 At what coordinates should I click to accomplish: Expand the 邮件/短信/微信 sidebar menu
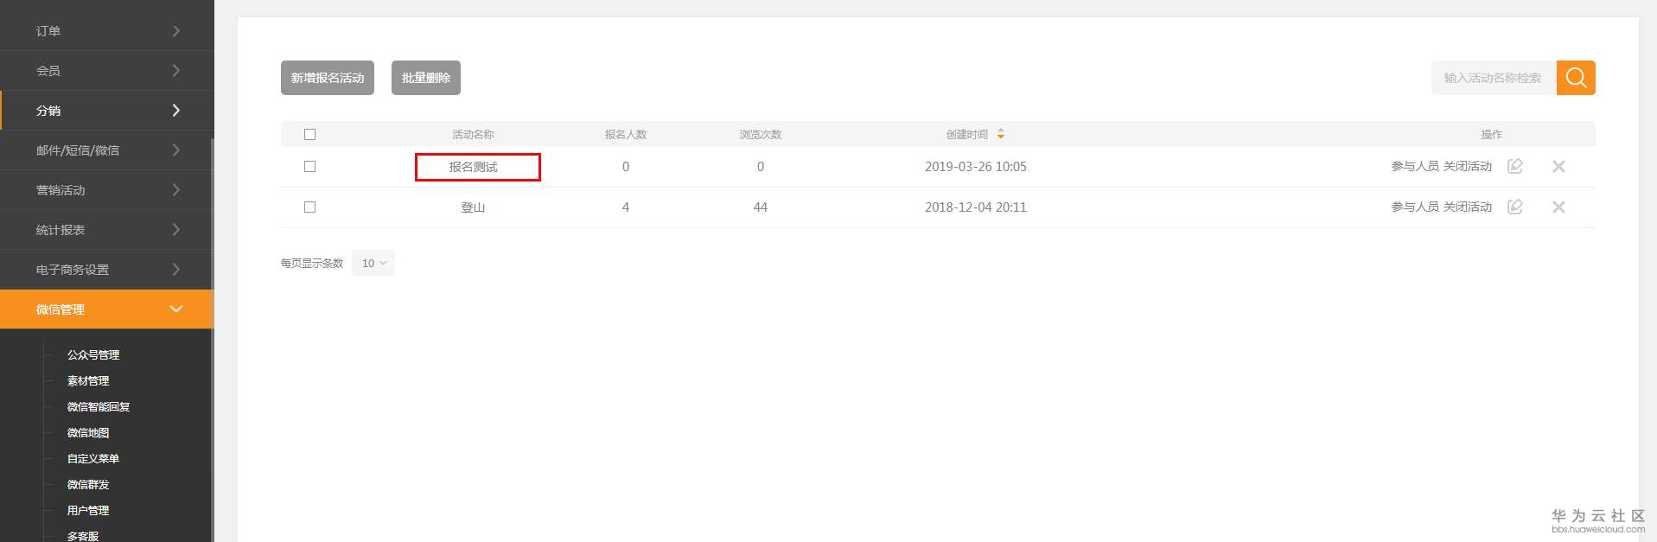coord(107,150)
